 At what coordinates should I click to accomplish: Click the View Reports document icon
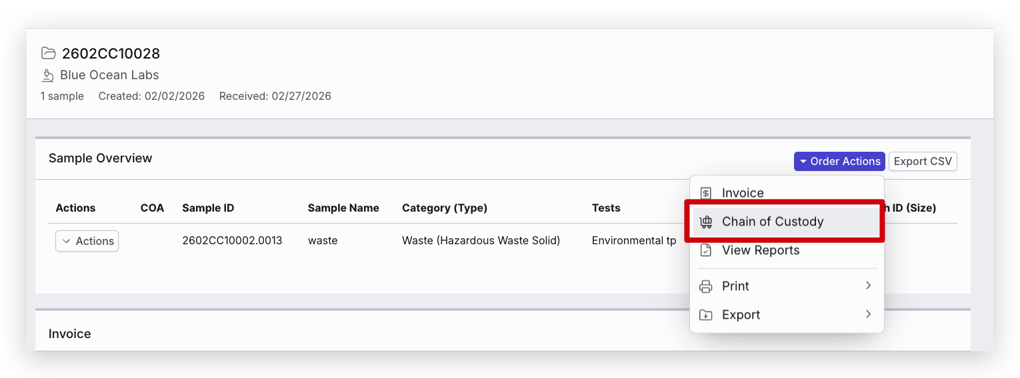[705, 250]
